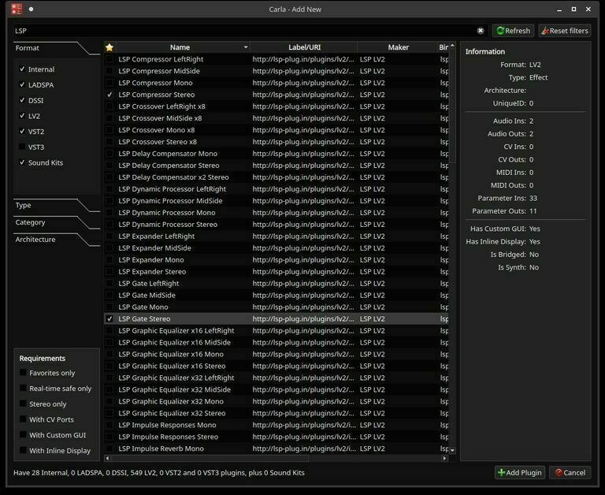Select LSP Dynamic Processor Stereo
Viewport: 605px width, 495px height.
[x=277, y=225]
